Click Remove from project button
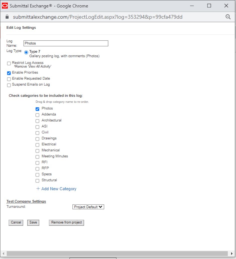Image resolution: width=236 pixels, height=259 pixels. point(66,222)
